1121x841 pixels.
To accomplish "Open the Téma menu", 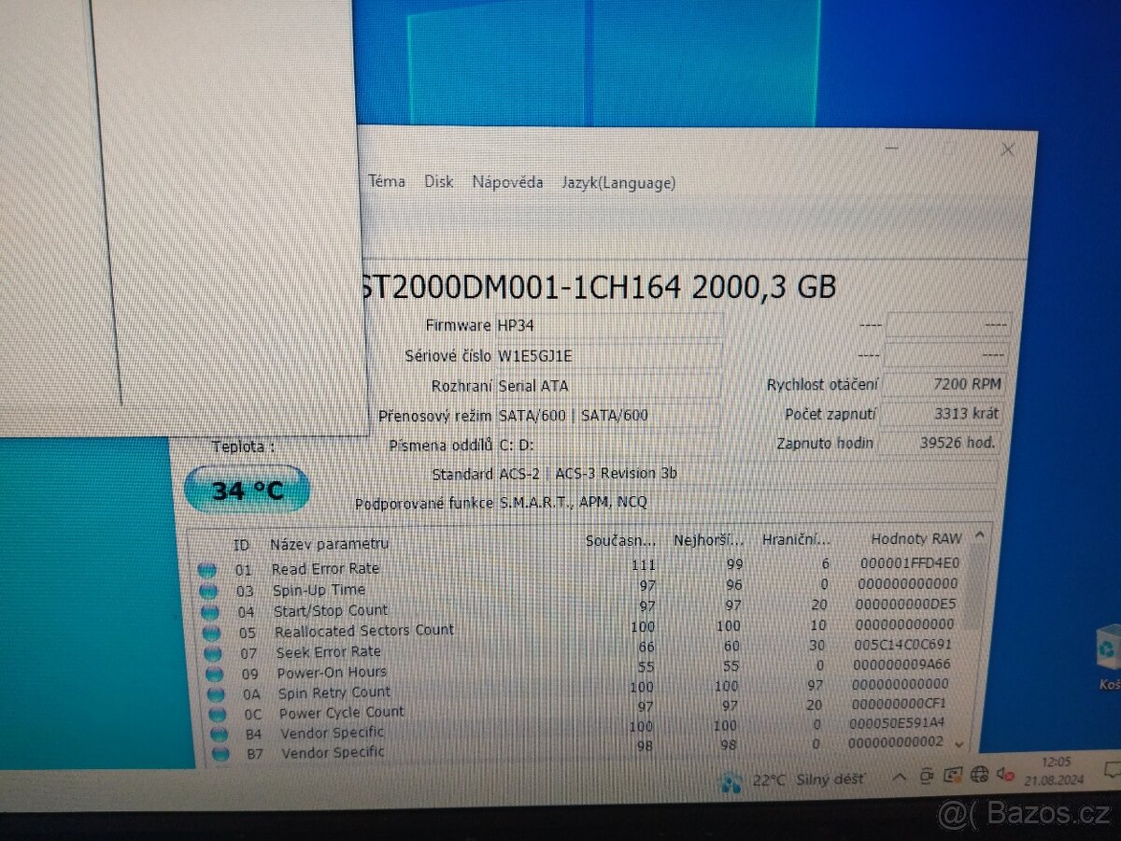I will pyautogui.click(x=386, y=181).
